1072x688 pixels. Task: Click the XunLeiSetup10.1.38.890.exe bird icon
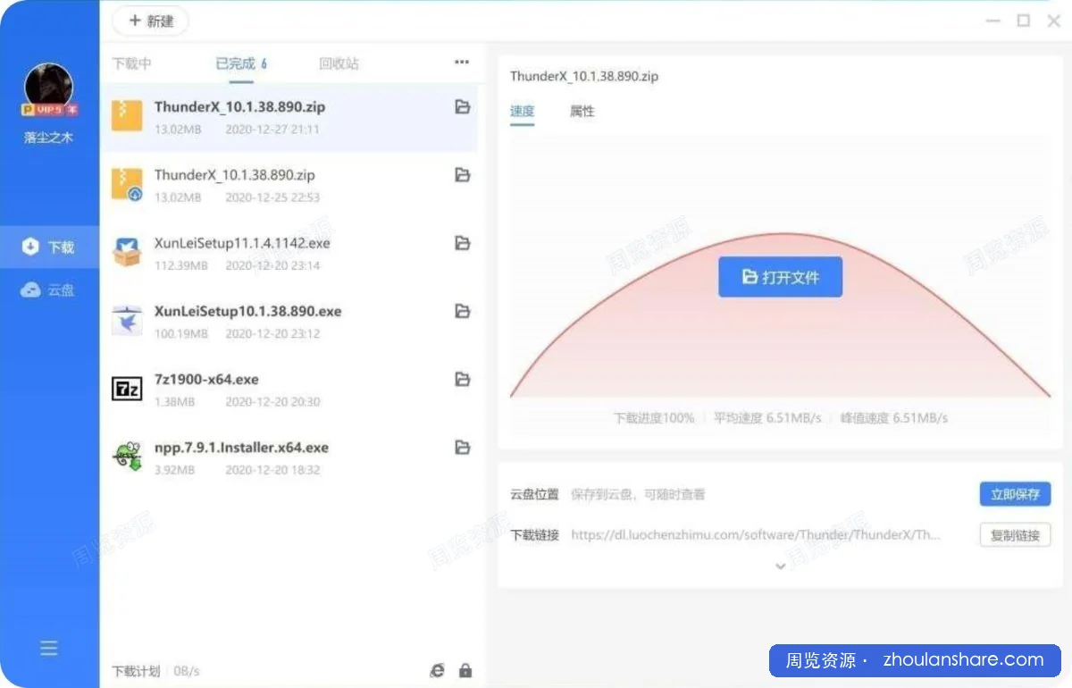pyautogui.click(x=127, y=320)
